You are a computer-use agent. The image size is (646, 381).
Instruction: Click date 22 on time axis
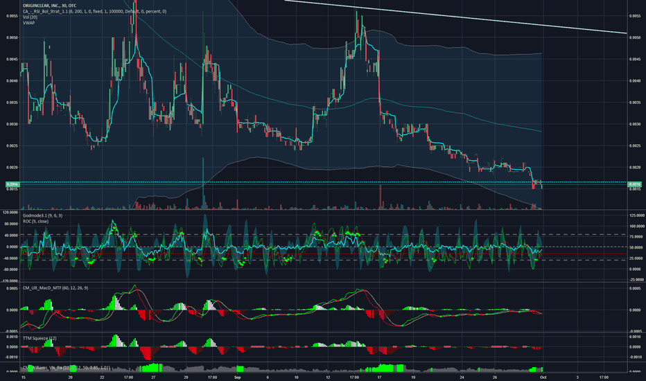[x=102, y=377]
